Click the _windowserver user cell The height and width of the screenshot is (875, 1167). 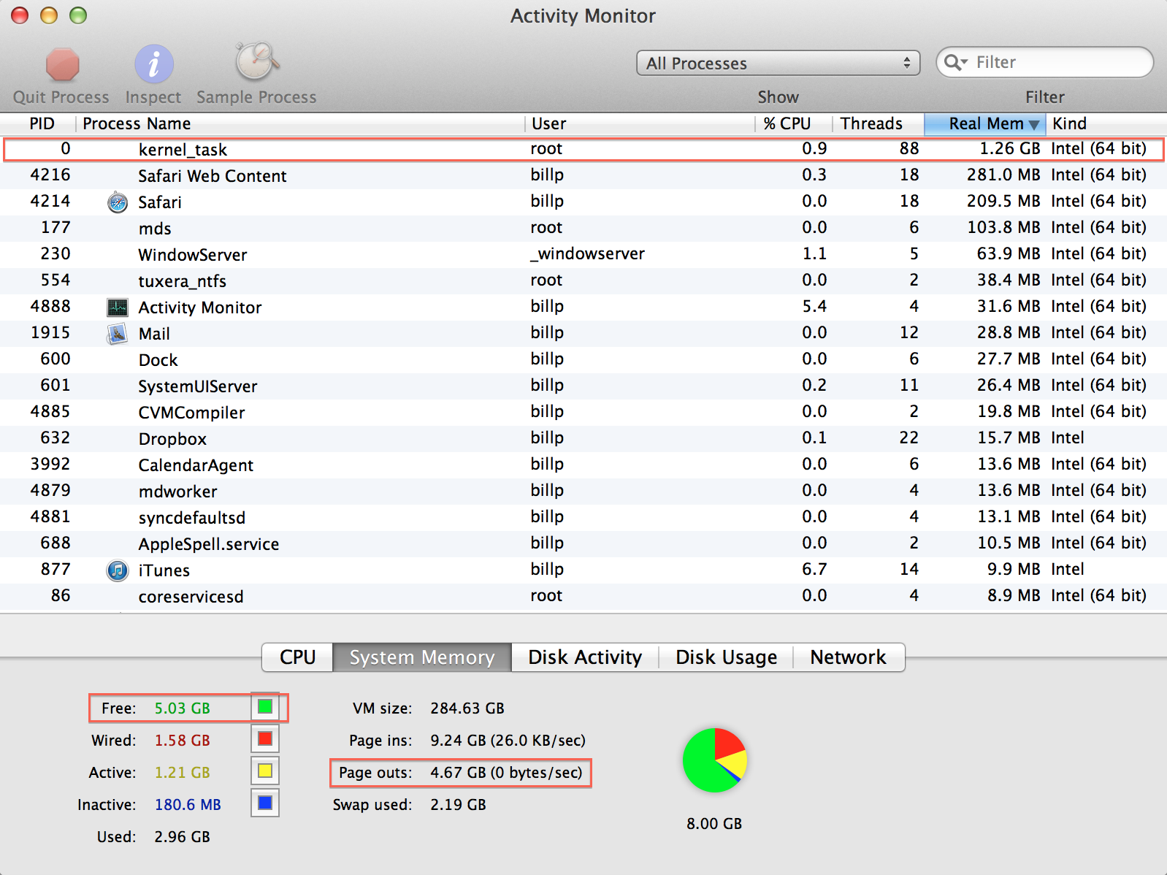pos(588,254)
